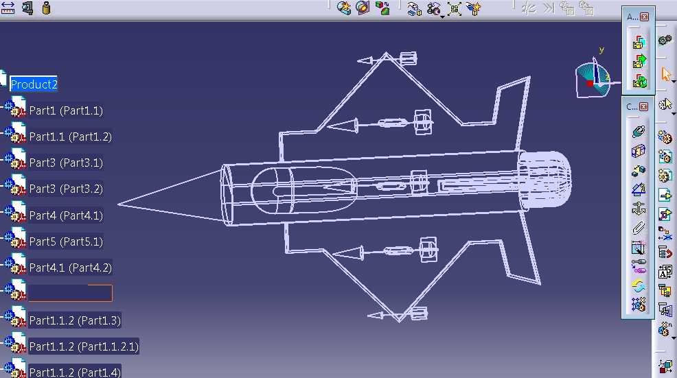677x378 pixels.
Task: Open the Measure Inertia tool
Action: pyautogui.click(x=46, y=8)
